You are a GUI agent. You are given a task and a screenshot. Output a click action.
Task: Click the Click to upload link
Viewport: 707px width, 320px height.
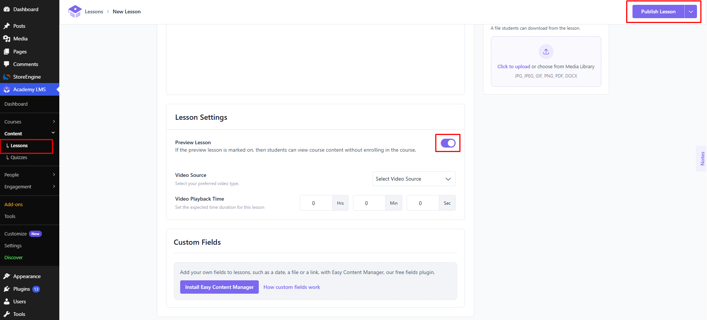(x=513, y=67)
